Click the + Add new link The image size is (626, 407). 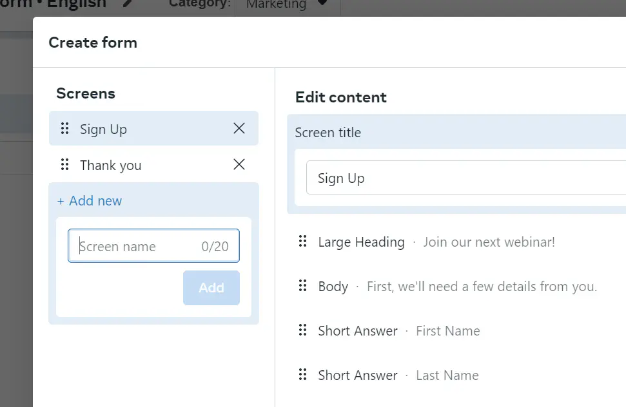[90, 201]
